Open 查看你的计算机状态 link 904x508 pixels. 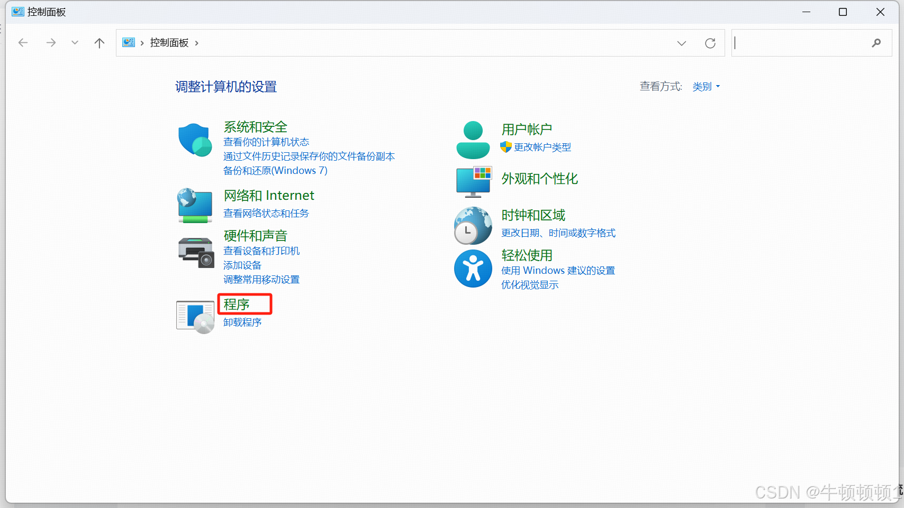[266, 142]
